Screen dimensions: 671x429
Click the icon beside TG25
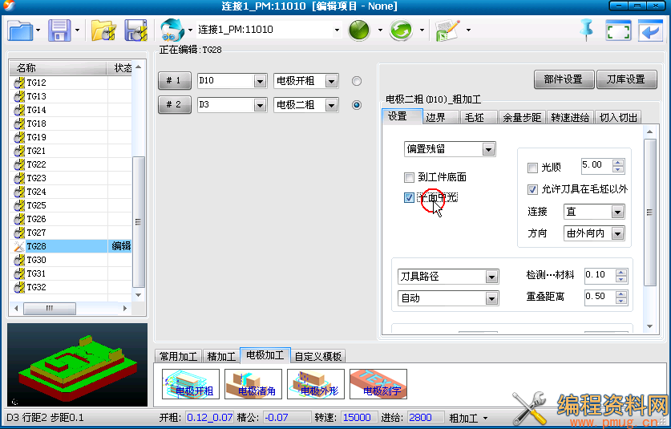(x=18, y=205)
